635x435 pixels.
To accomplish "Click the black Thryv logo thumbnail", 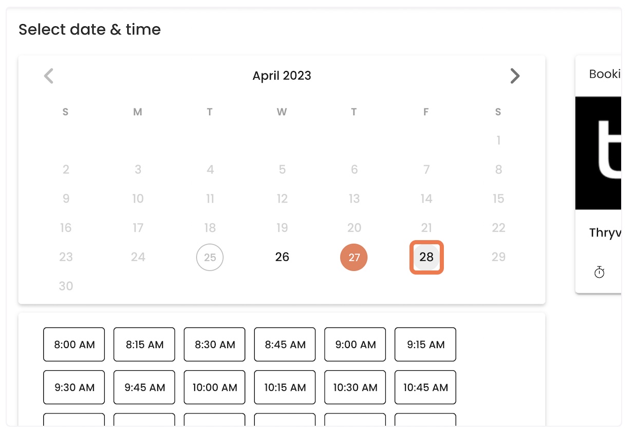I will coord(599,153).
